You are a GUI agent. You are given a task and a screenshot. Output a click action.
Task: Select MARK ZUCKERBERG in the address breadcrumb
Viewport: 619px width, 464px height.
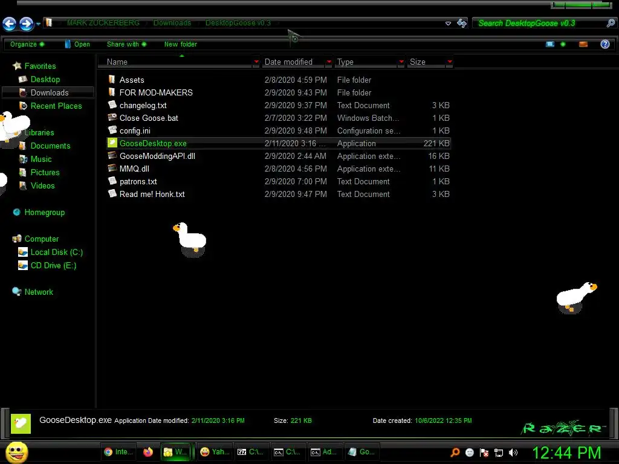(103, 23)
